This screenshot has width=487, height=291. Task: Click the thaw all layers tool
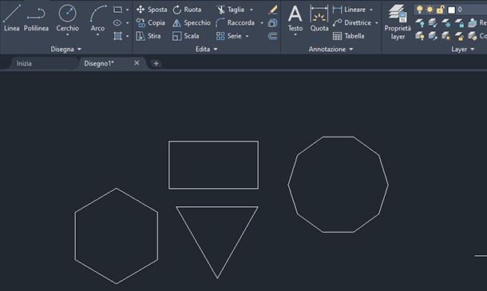pos(446,36)
